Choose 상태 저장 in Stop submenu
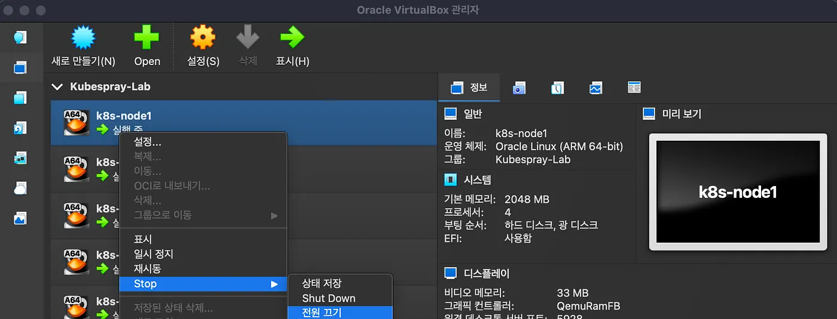The image size is (837, 319). (340, 284)
